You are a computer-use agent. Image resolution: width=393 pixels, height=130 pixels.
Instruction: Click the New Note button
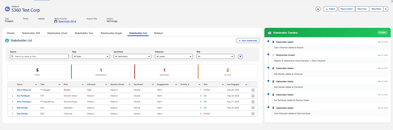click(376, 9)
